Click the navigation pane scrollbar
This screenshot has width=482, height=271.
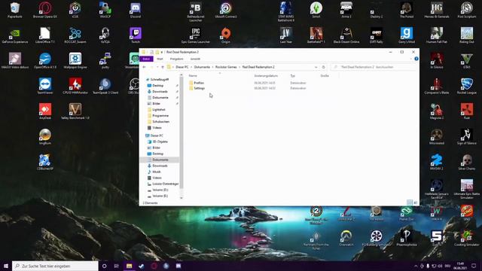click(x=181, y=132)
